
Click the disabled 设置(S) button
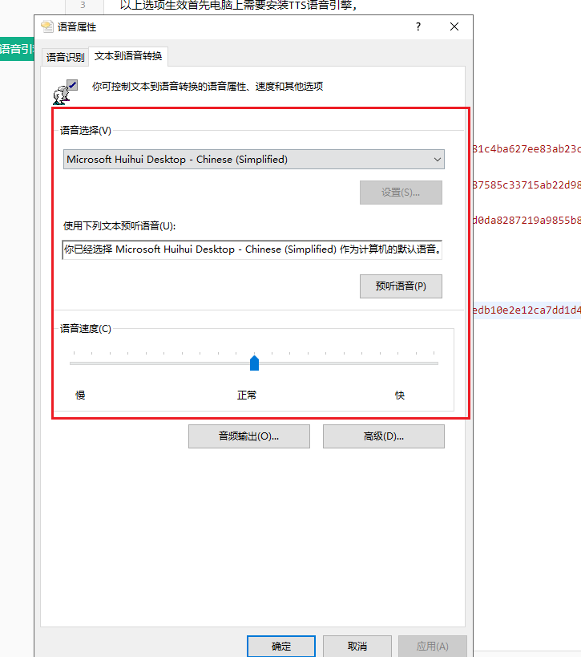tap(401, 193)
